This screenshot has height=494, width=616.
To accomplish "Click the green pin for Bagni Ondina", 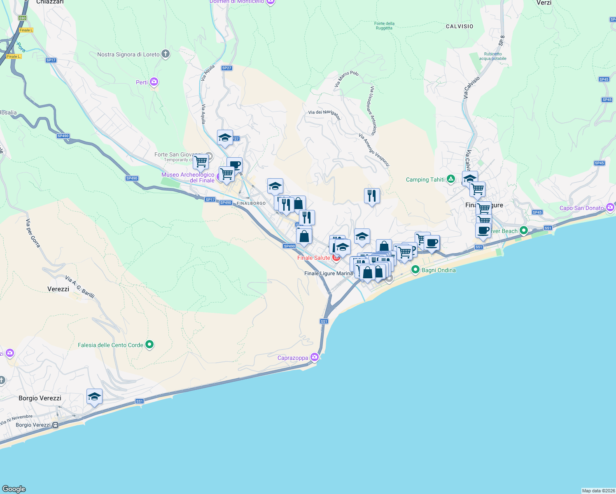I will coord(416,270).
